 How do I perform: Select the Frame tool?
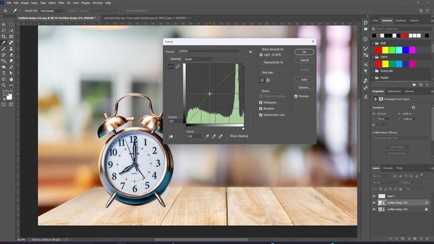click(11, 37)
